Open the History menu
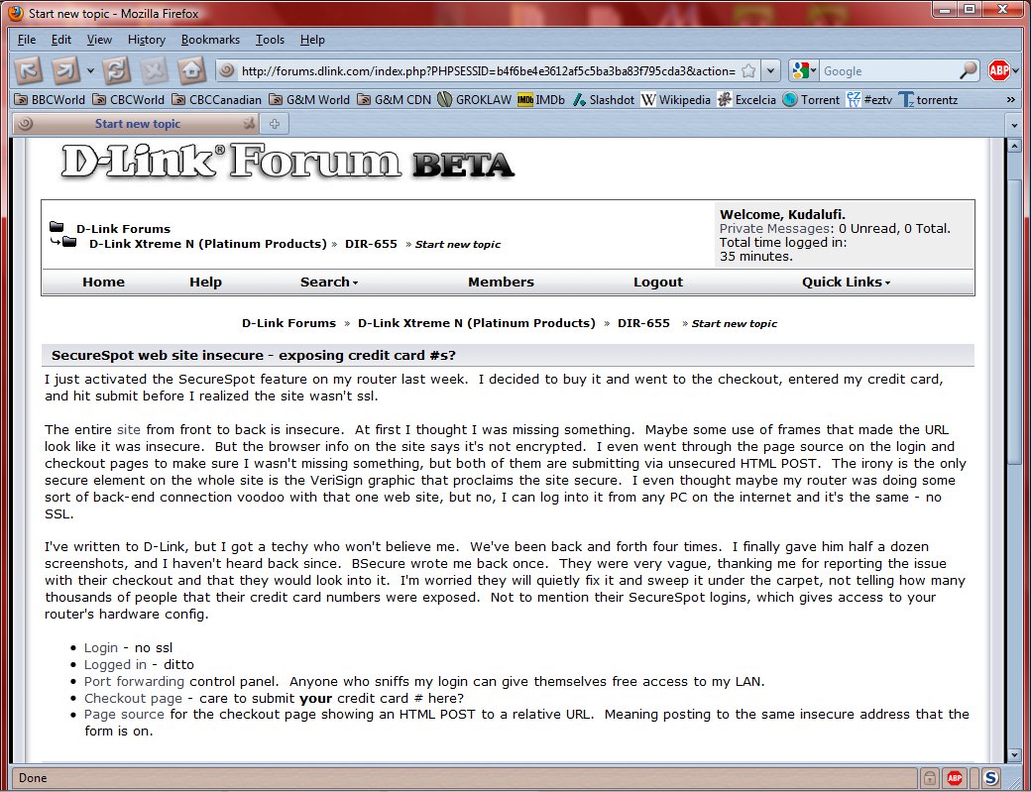The height and width of the screenshot is (792, 1031). click(x=147, y=40)
